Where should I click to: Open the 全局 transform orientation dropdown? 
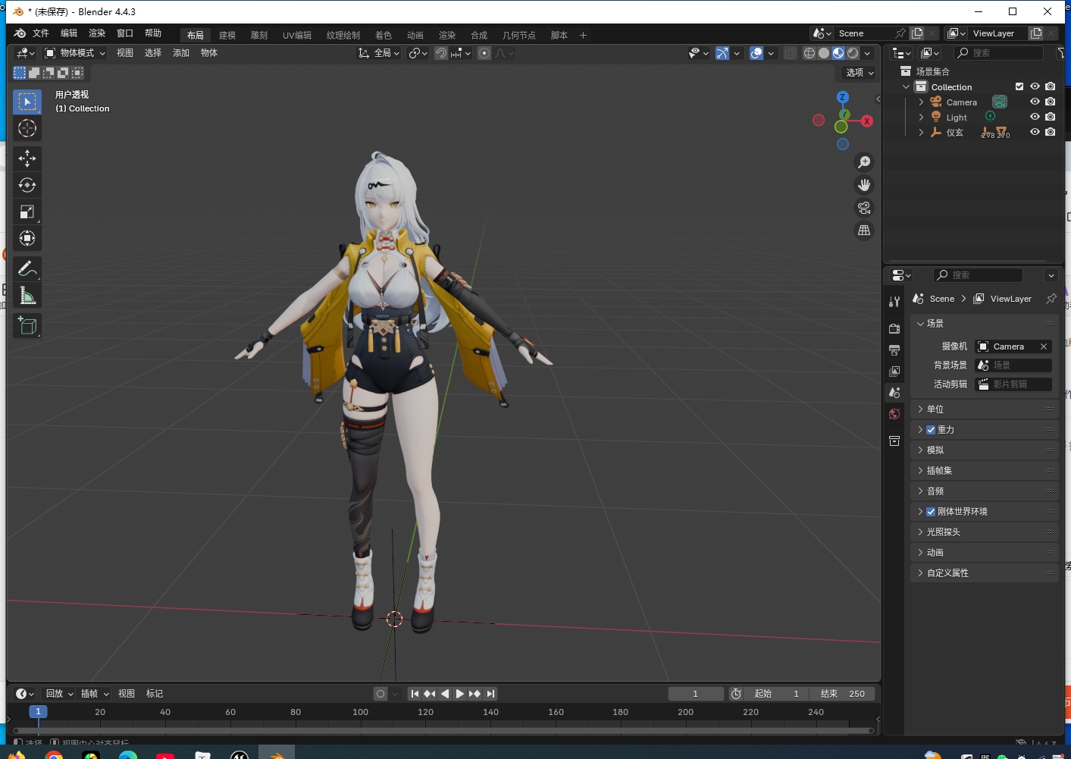click(378, 53)
